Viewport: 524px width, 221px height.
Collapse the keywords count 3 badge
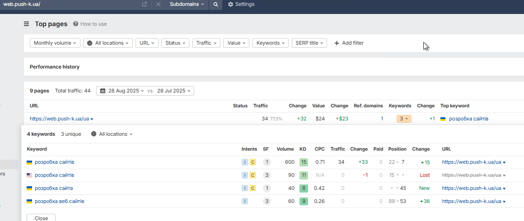(404, 119)
